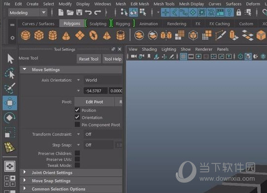Switch to the Sculpting shelf tab
This screenshot has width=267, height=193.
(x=98, y=24)
